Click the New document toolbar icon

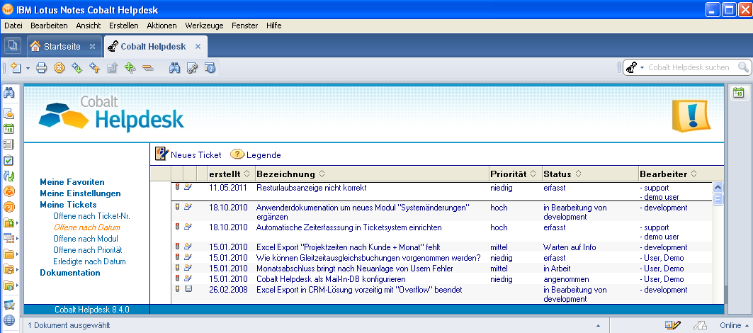[16, 68]
